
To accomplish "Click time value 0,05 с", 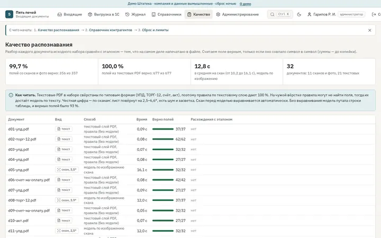I will coord(142,211).
